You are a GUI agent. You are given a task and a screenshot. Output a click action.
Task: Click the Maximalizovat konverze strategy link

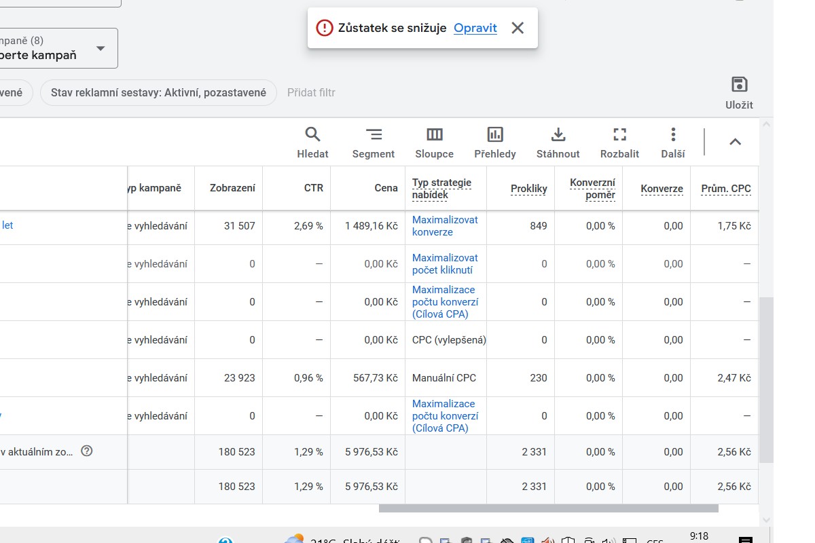[x=445, y=226]
